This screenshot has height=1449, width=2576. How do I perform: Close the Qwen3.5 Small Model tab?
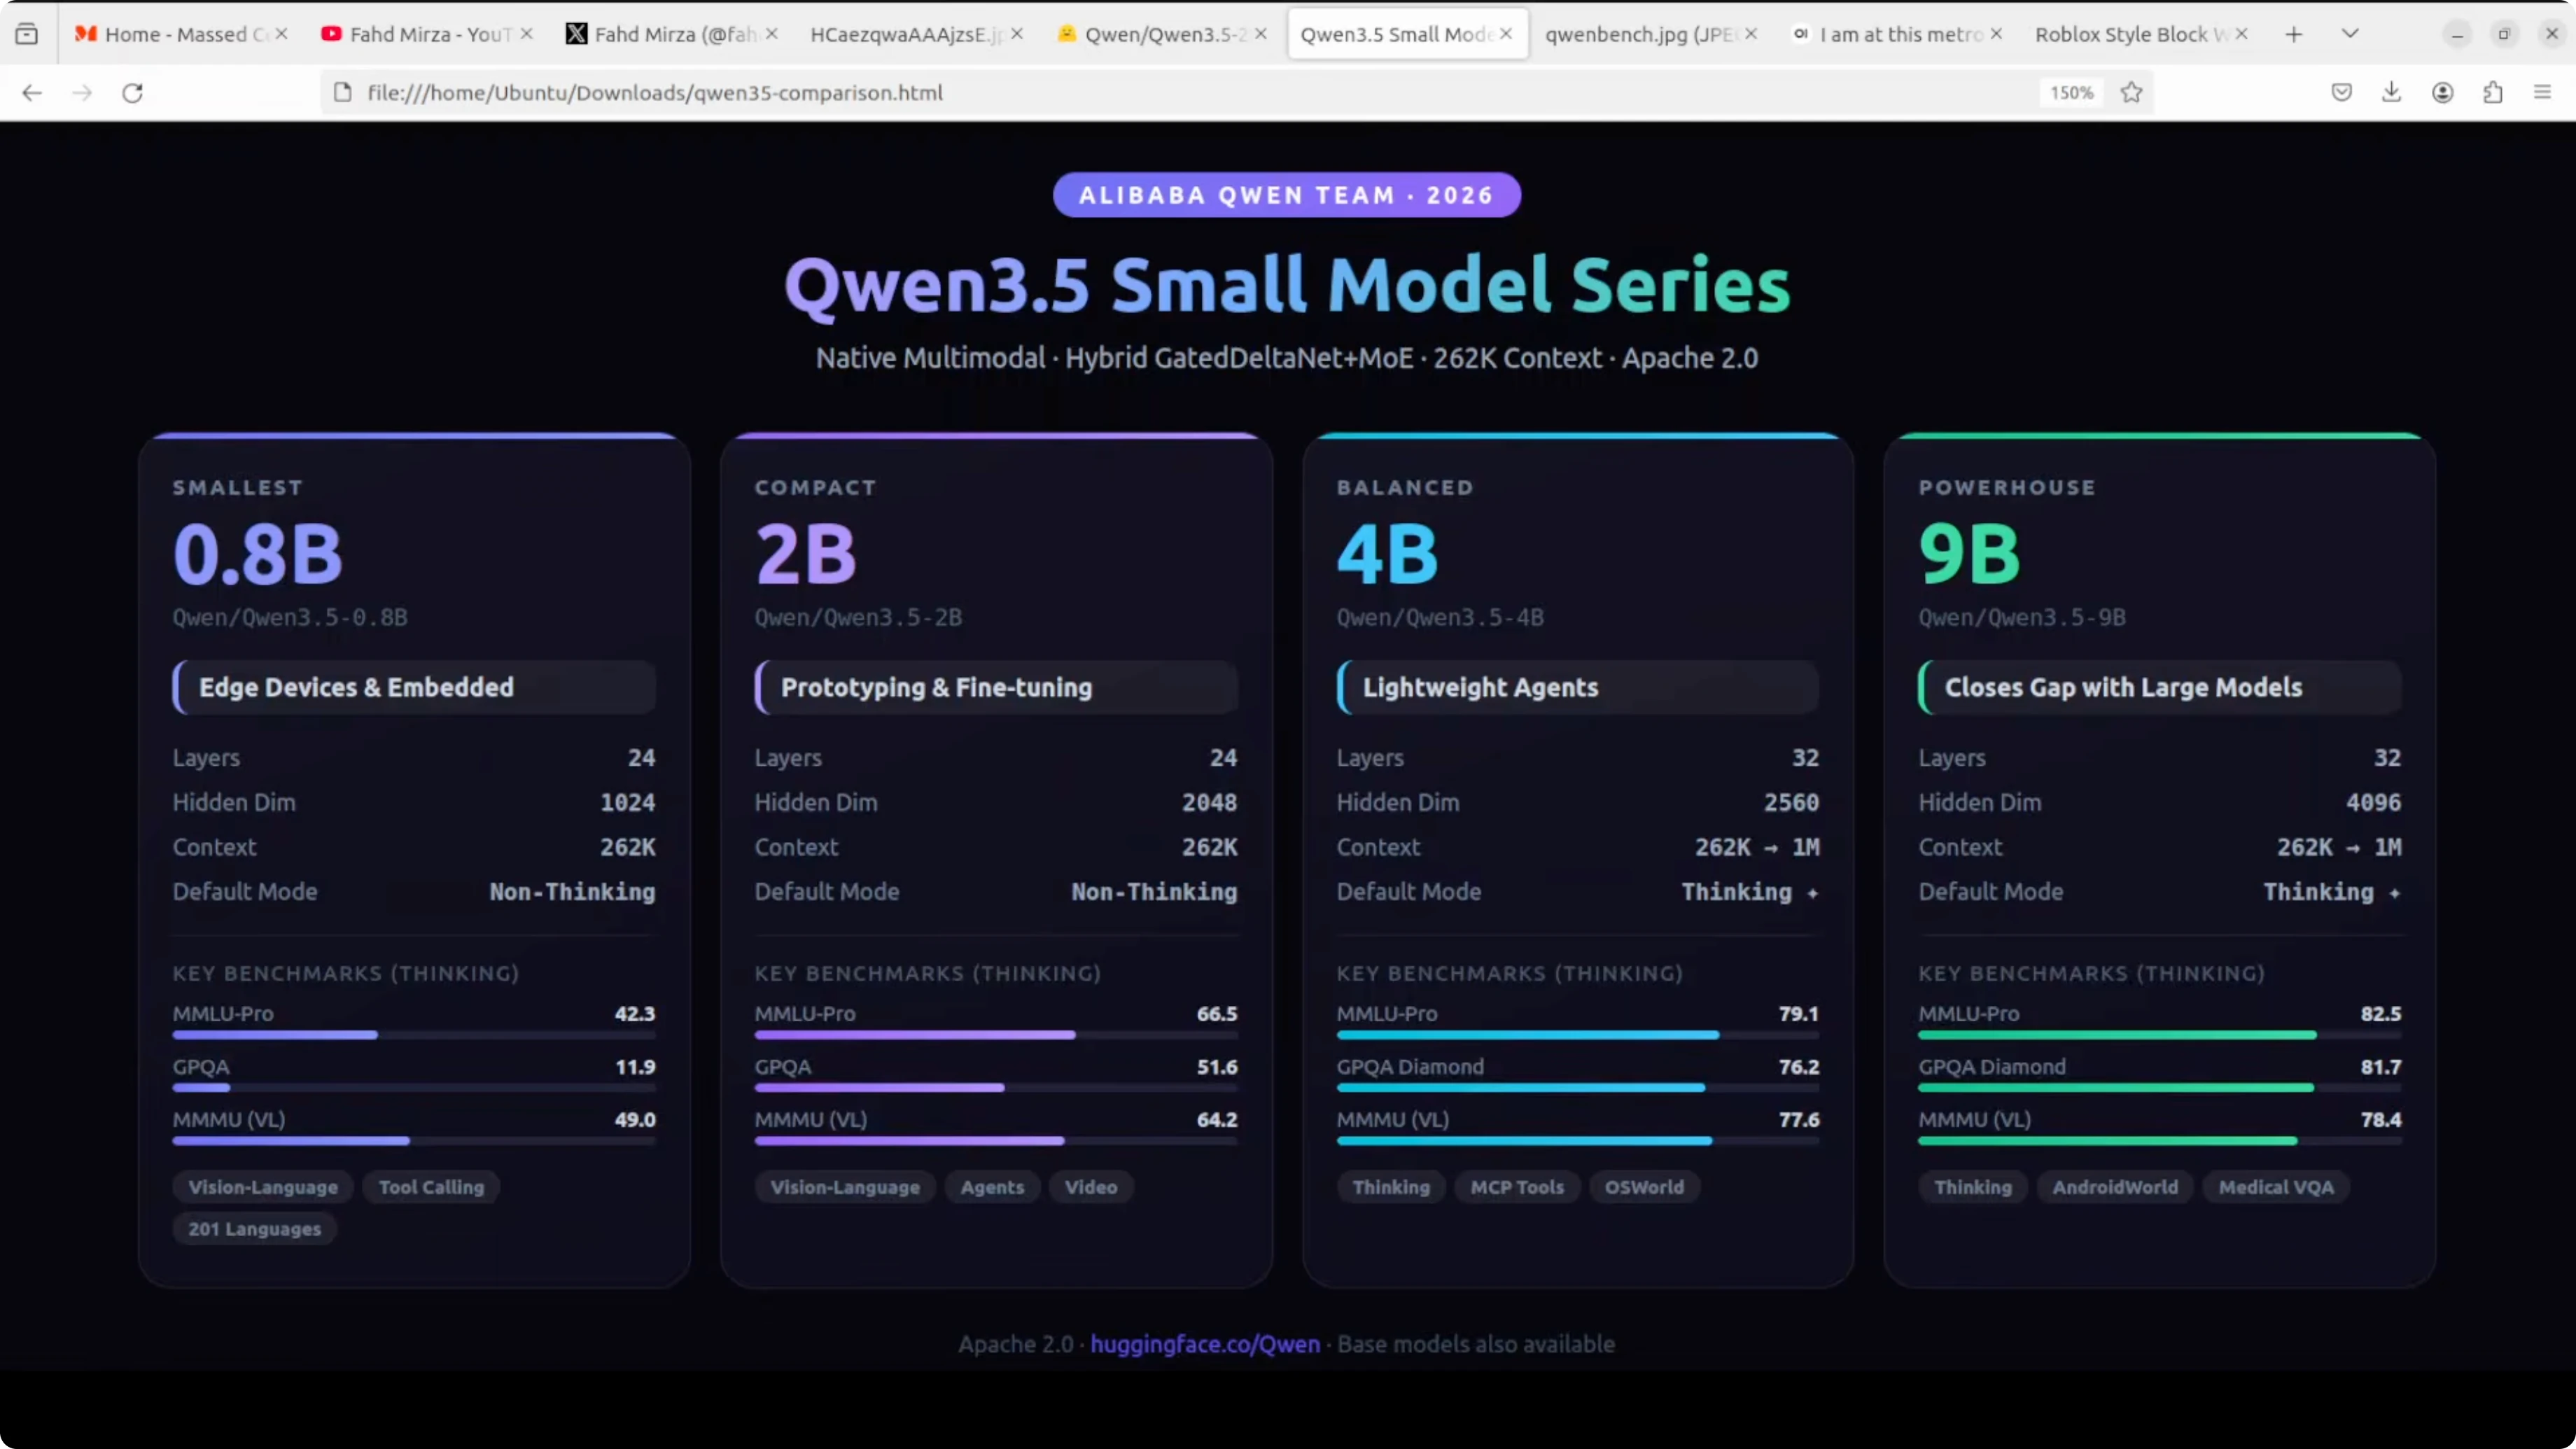1506,34
